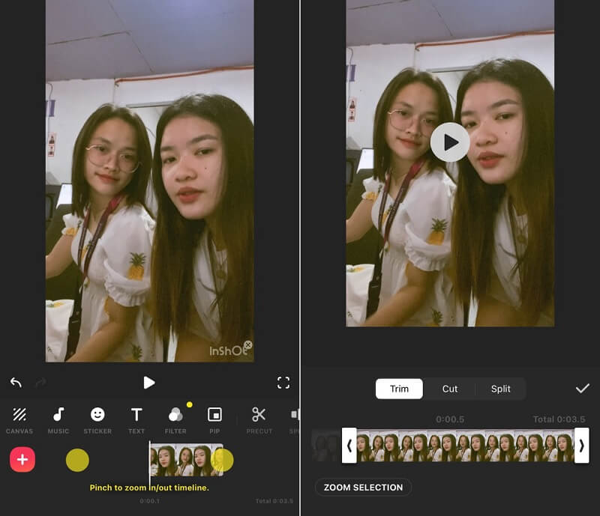The image size is (600, 516).
Task: Click the left trim handle
Action: 349,446
